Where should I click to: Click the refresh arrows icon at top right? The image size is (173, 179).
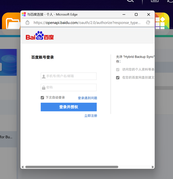point(170,1)
